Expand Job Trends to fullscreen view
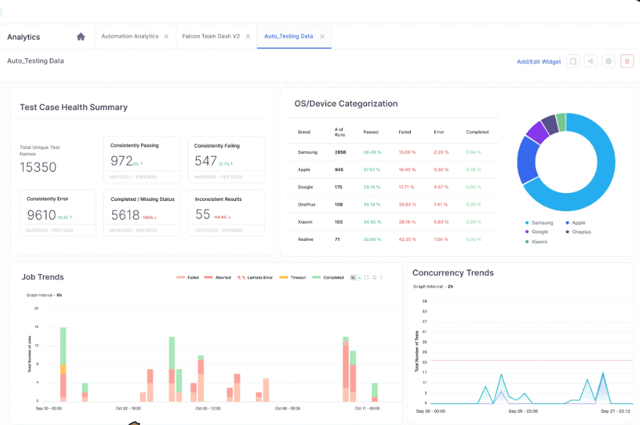The image size is (640, 425). [366, 277]
